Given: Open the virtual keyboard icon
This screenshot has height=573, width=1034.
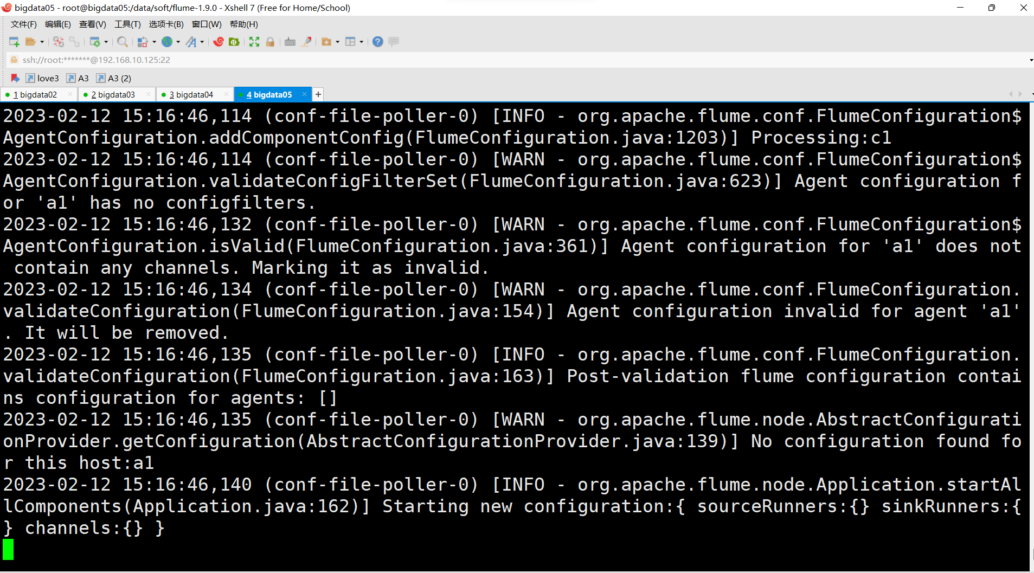Looking at the screenshot, I should click(x=290, y=42).
